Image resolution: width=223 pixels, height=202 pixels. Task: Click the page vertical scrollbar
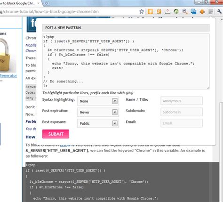(221, 110)
